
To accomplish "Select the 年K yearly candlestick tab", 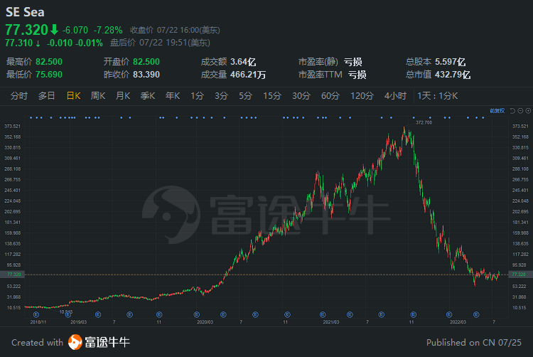I will pos(173,96).
